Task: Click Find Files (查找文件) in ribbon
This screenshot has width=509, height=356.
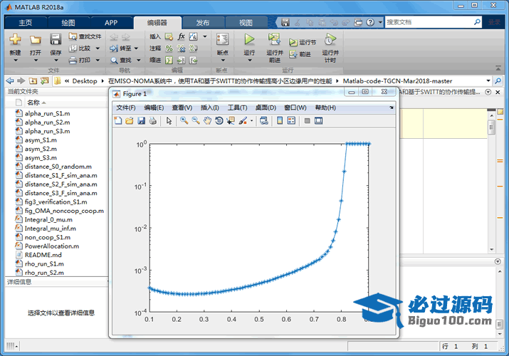Action: pos(85,37)
